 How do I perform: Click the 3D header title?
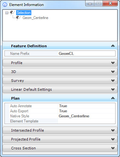[14, 72]
